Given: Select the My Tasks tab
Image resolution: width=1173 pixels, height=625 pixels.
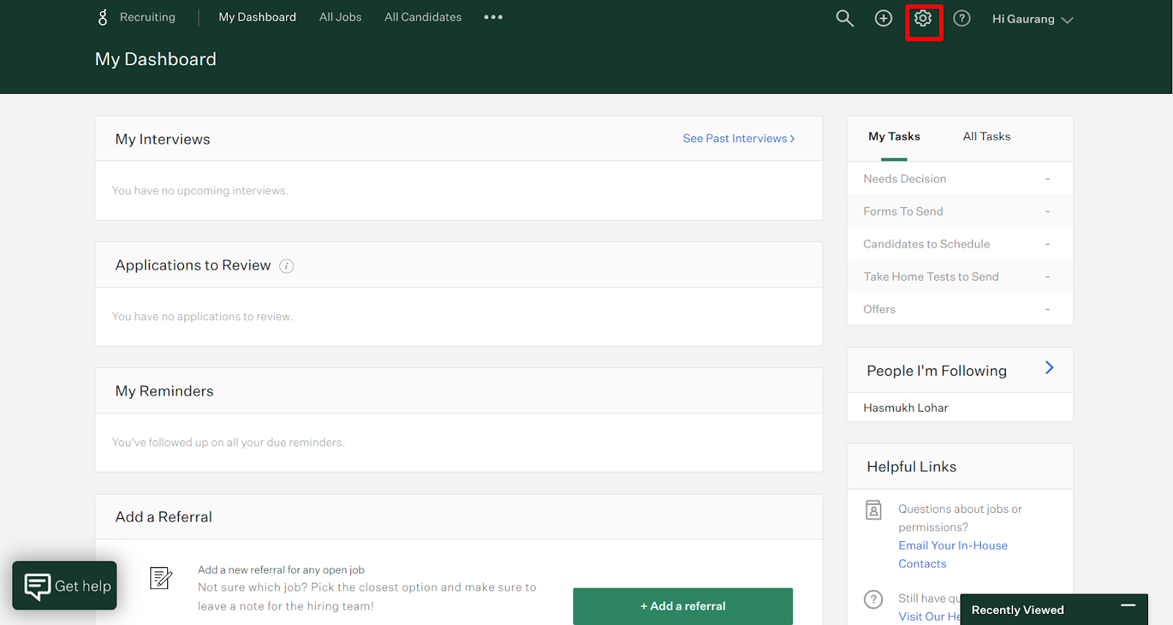Looking at the screenshot, I should 894,136.
